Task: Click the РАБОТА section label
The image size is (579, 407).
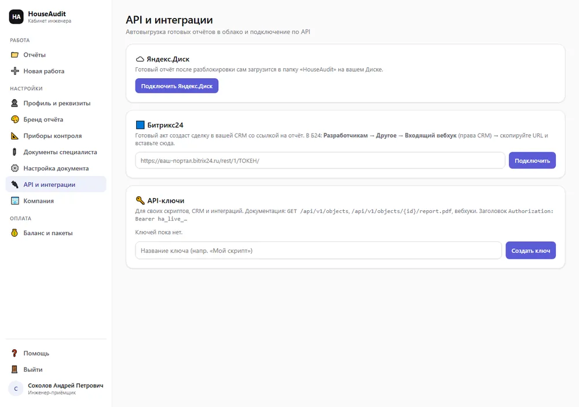Action: click(20, 41)
